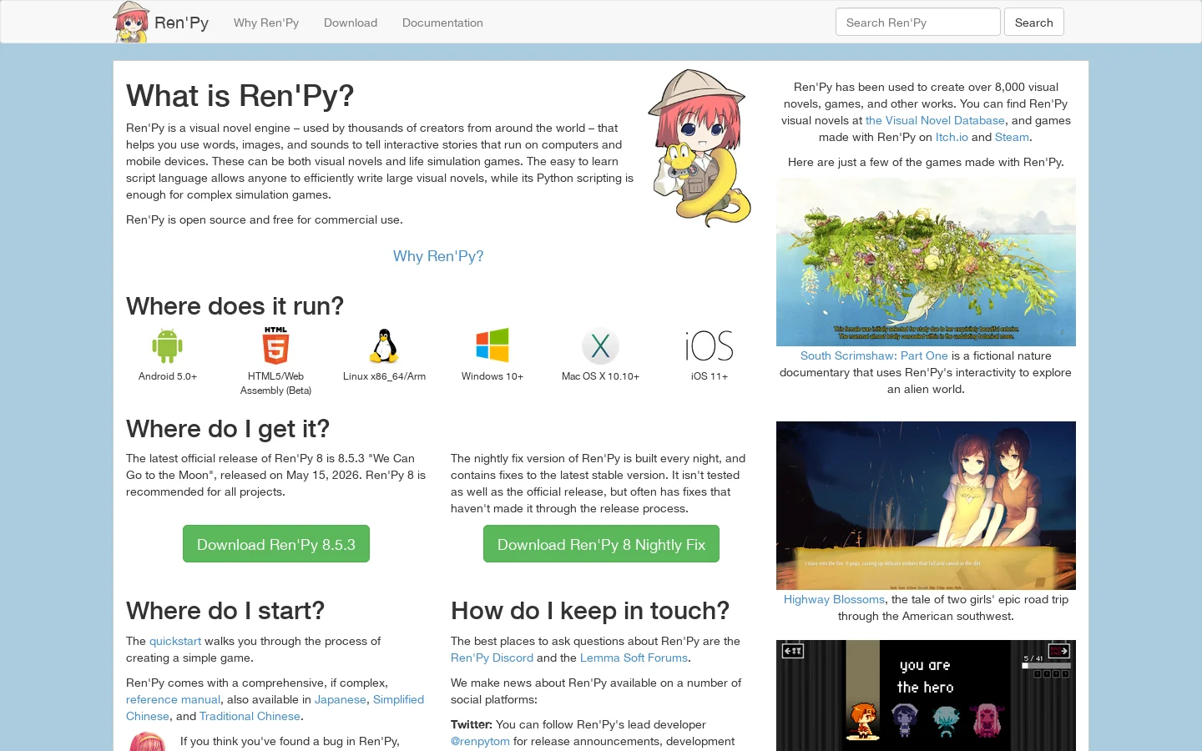Open the Highway Blossoms text link
The image size is (1202, 751).
pyautogui.click(x=834, y=599)
